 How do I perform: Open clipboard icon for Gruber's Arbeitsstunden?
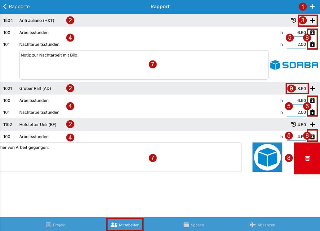[312, 100]
